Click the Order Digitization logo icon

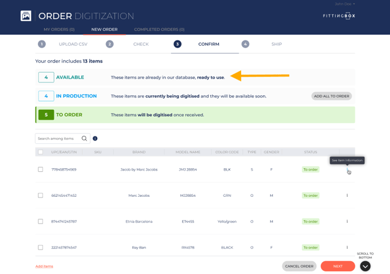(x=26, y=16)
